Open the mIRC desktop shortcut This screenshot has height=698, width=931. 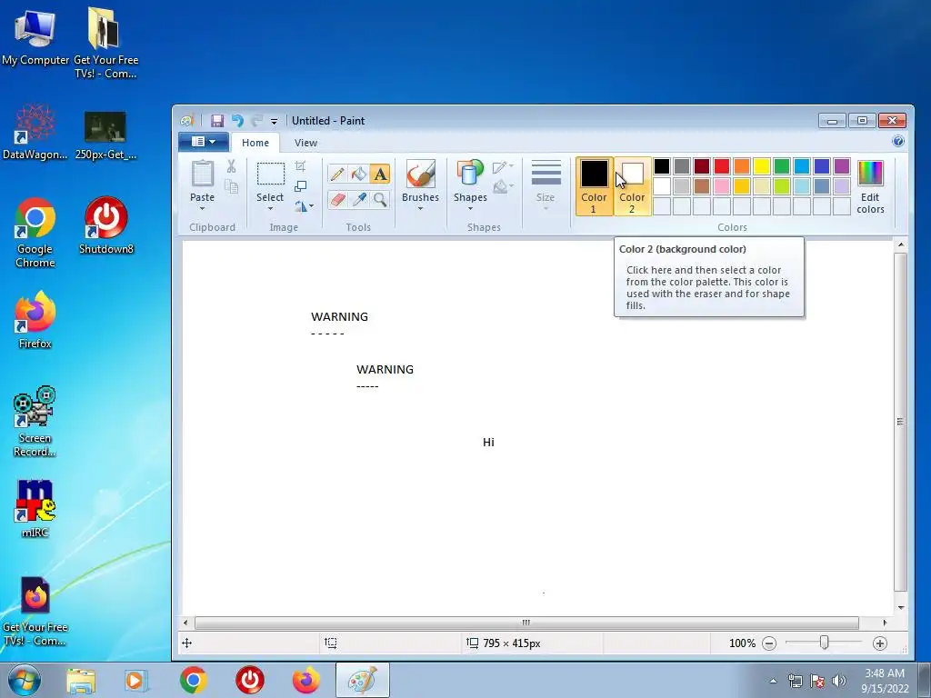35,509
